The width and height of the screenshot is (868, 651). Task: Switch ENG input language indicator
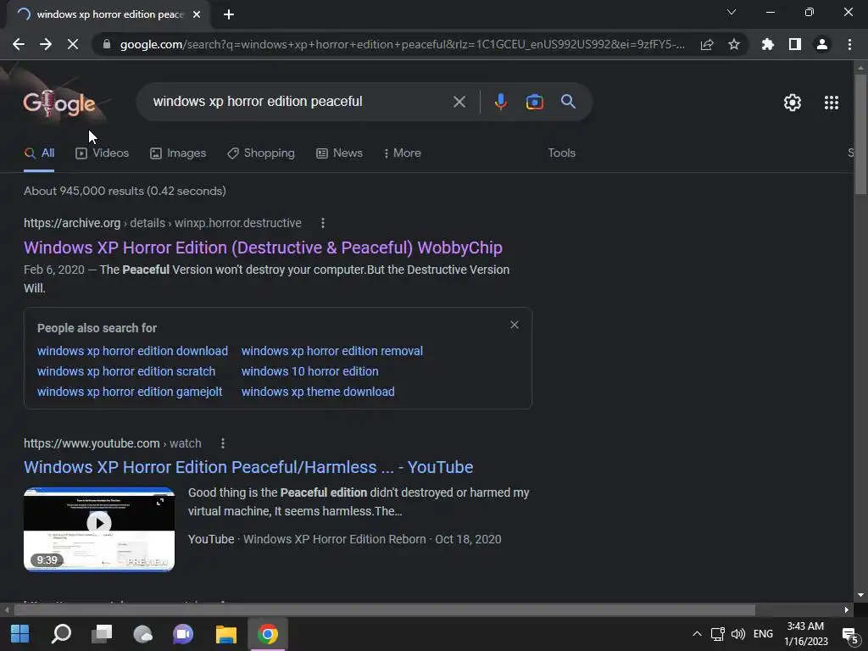tap(763, 634)
